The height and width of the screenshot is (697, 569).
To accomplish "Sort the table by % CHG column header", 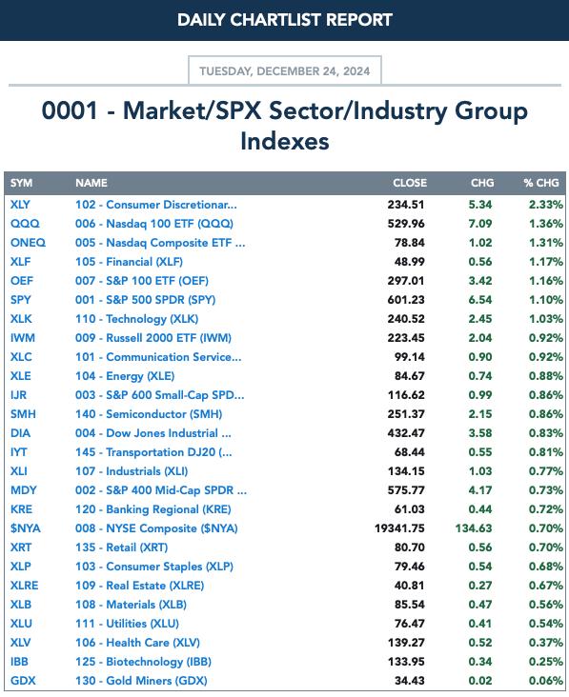I will [541, 183].
